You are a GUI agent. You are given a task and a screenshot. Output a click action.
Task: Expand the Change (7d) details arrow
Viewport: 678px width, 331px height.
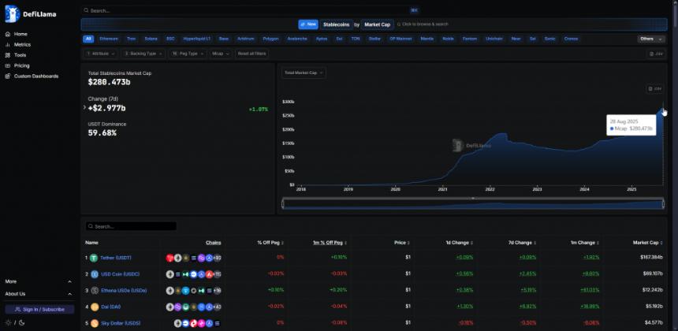coord(84,107)
